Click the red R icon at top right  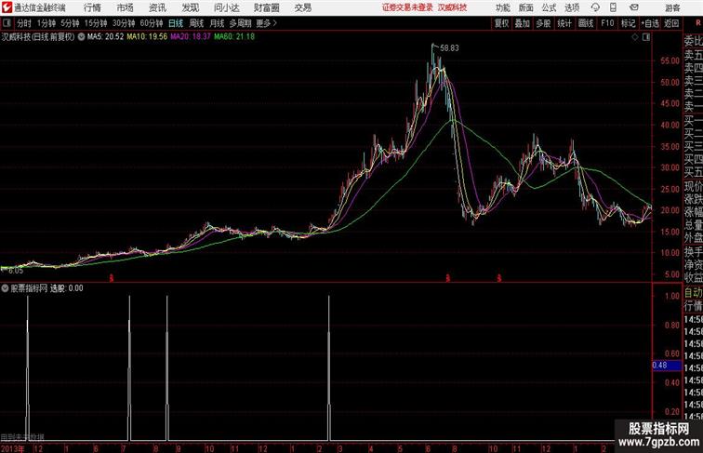[698, 23]
